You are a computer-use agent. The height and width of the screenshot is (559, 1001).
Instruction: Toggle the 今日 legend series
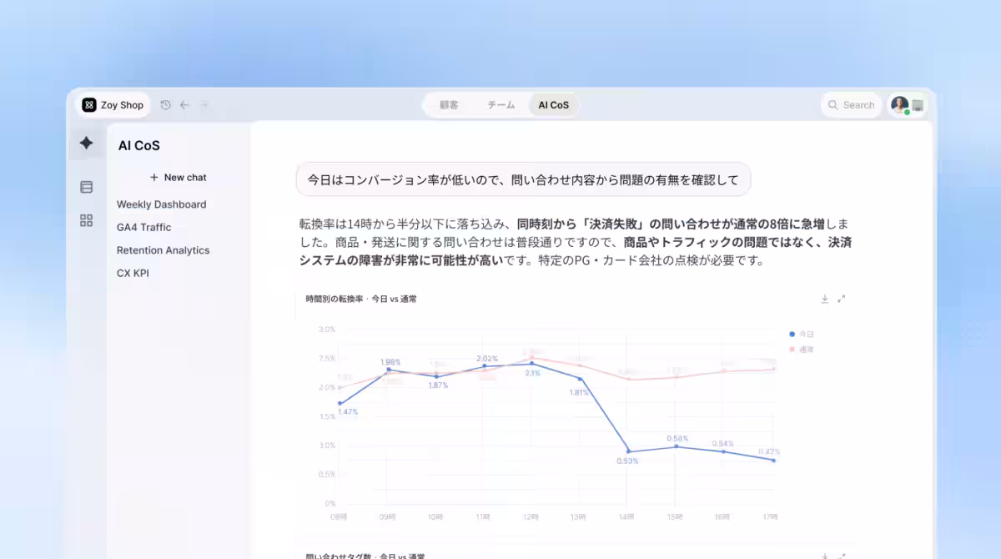coord(801,334)
